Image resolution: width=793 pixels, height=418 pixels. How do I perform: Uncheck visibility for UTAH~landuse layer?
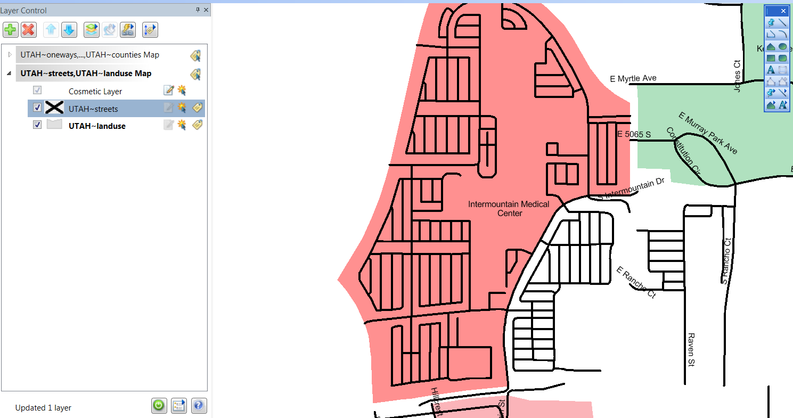pyautogui.click(x=37, y=125)
